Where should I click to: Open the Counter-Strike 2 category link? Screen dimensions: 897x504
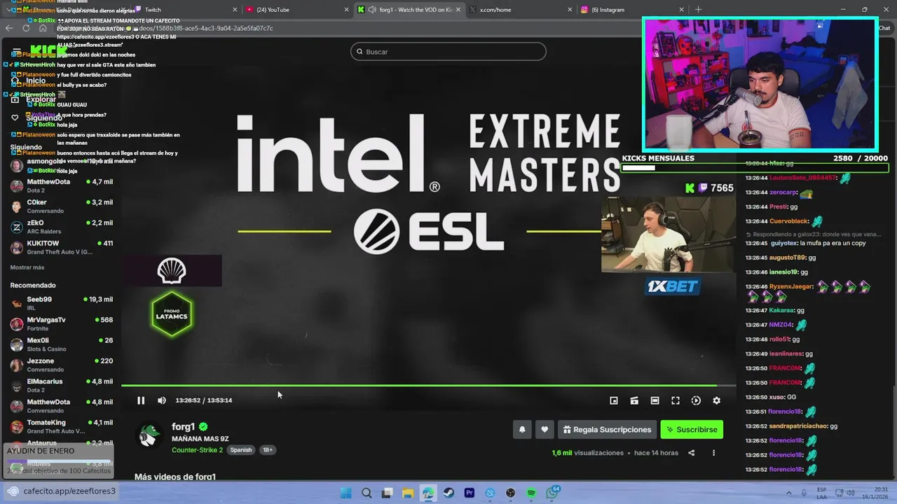(x=197, y=450)
